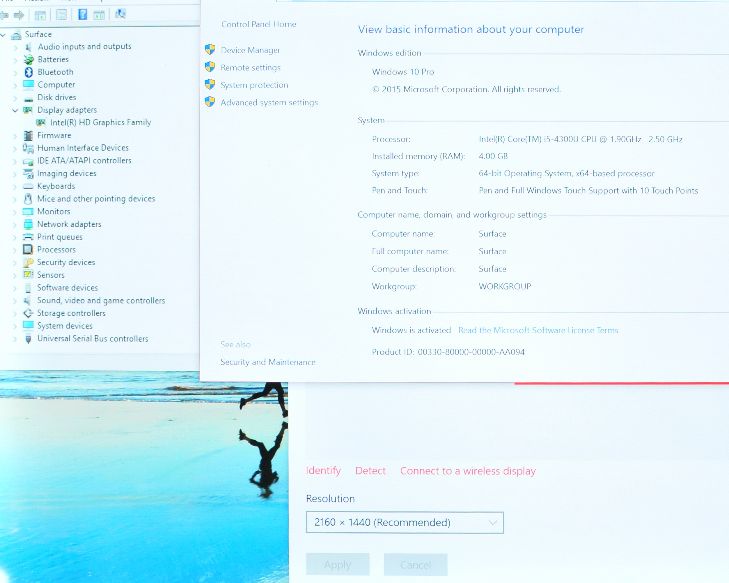Expand the Network adapters node
The image size is (729, 583).
15,225
